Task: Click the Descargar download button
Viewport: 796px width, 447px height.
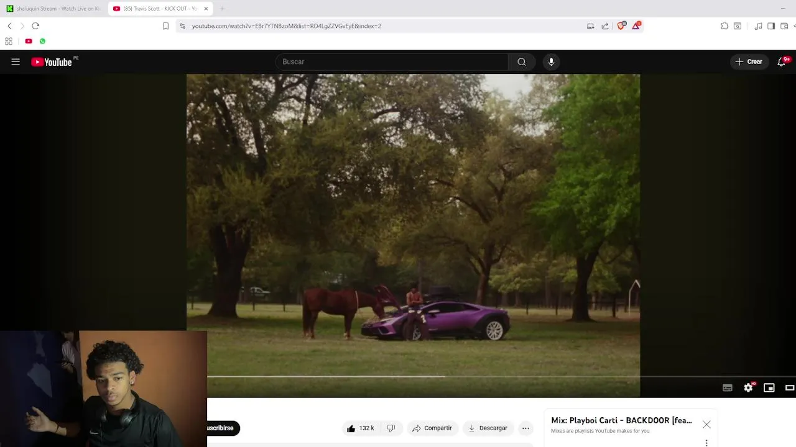Action: 488,428
